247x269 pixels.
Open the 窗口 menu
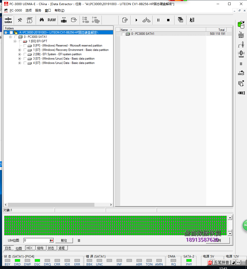(48, 10)
